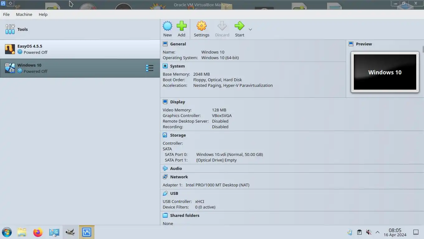Click the xHCI USB controller value
This screenshot has height=239, width=424.
coord(200,201)
